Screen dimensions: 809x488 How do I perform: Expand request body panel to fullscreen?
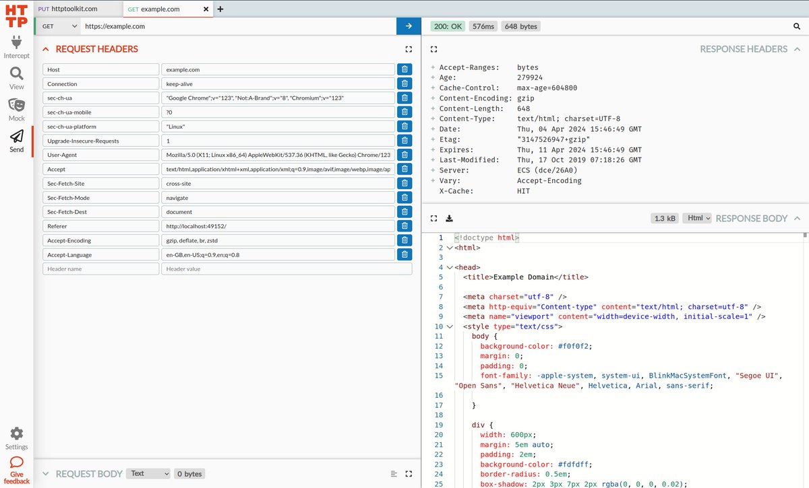pyautogui.click(x=409, y=474)
